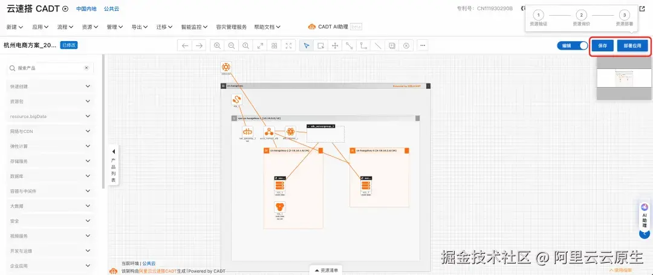Open the 流程 menu
The width and height of the screenshot is (653, 275).
pyautogui.click(x=65, y=27)
